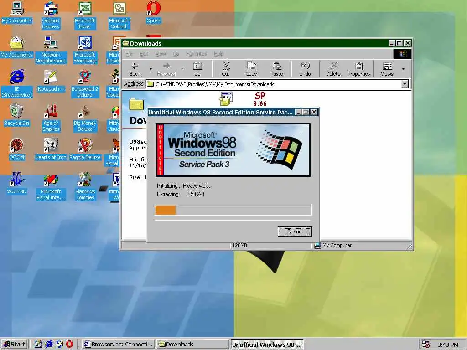The image size is (467, 350).
Task: Launch the Age of Empires desktop shortcut
Action: [x=51, y=118]
